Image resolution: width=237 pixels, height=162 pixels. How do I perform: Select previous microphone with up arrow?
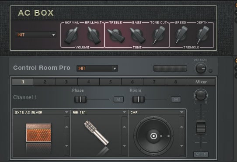(124, 127)
